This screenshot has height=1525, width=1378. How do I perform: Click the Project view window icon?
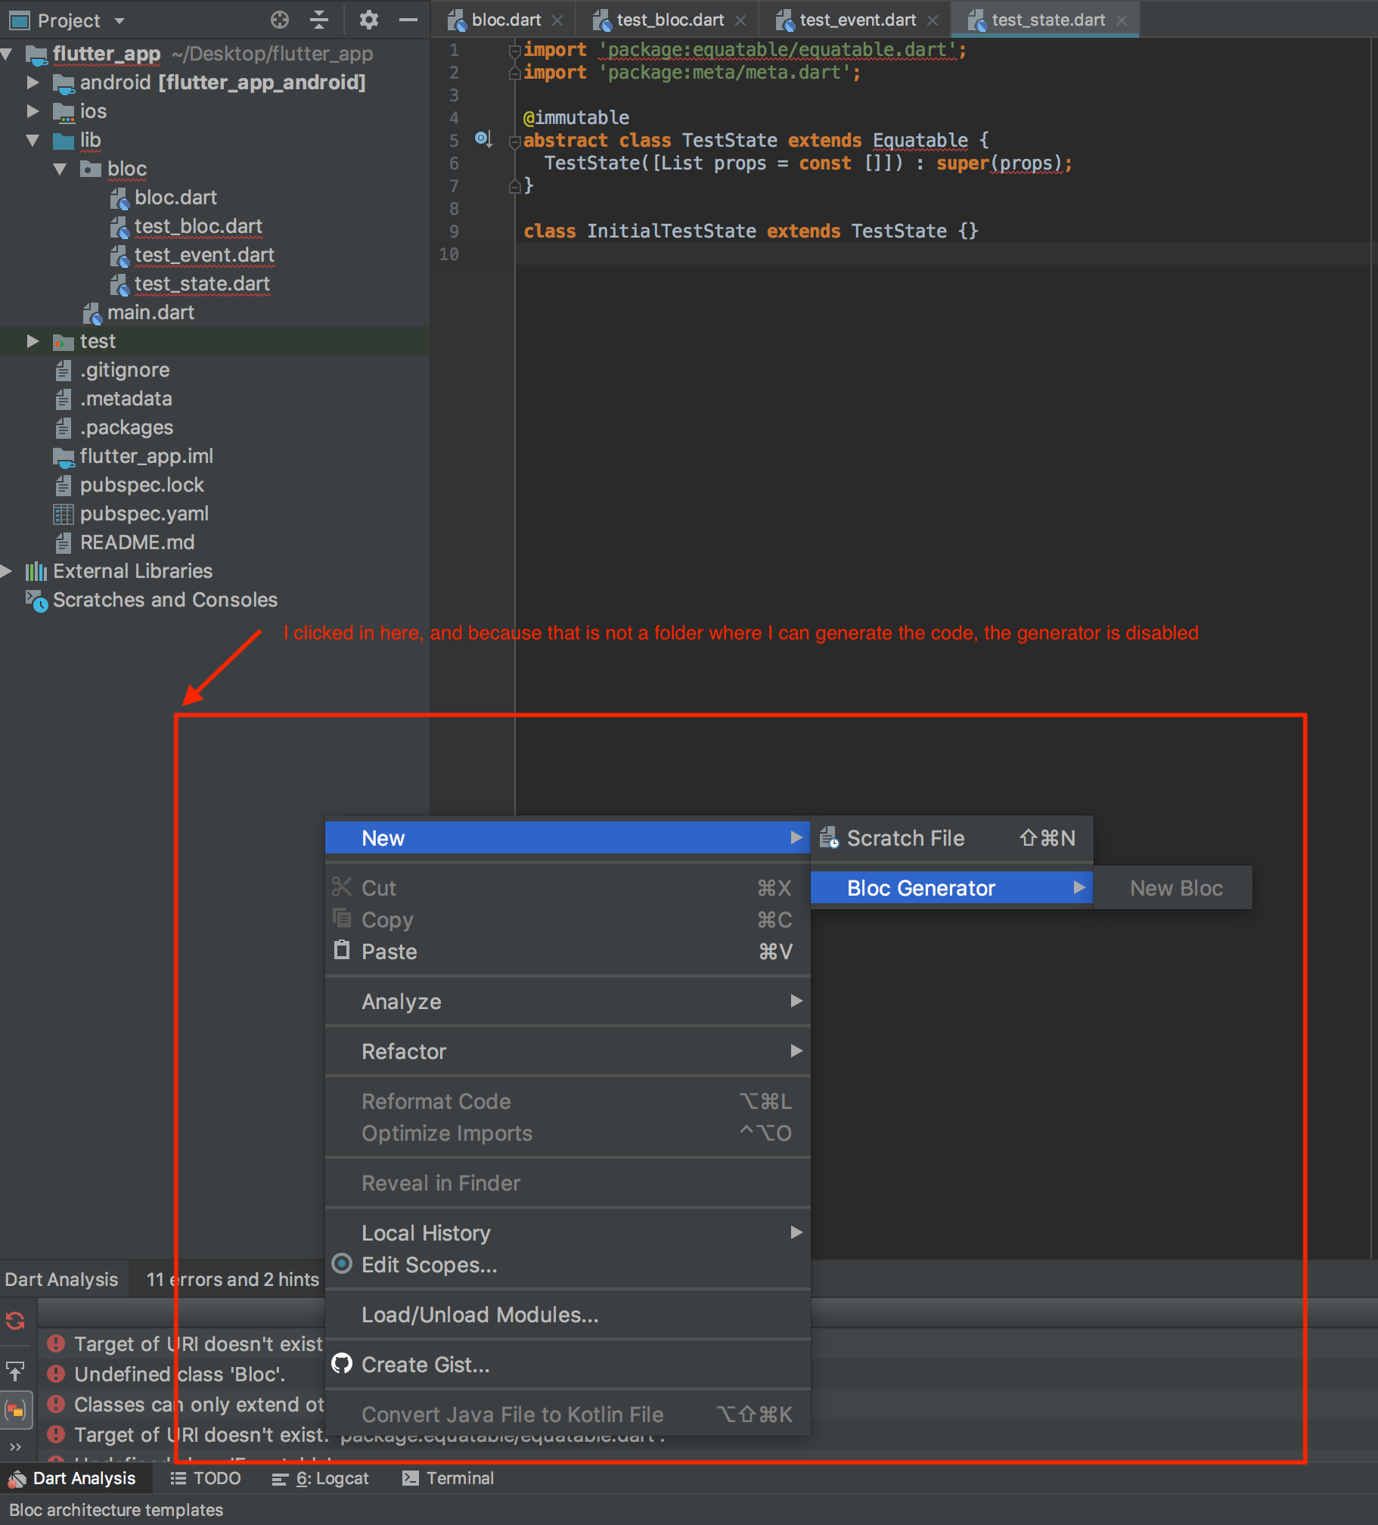tap(19, 20)
